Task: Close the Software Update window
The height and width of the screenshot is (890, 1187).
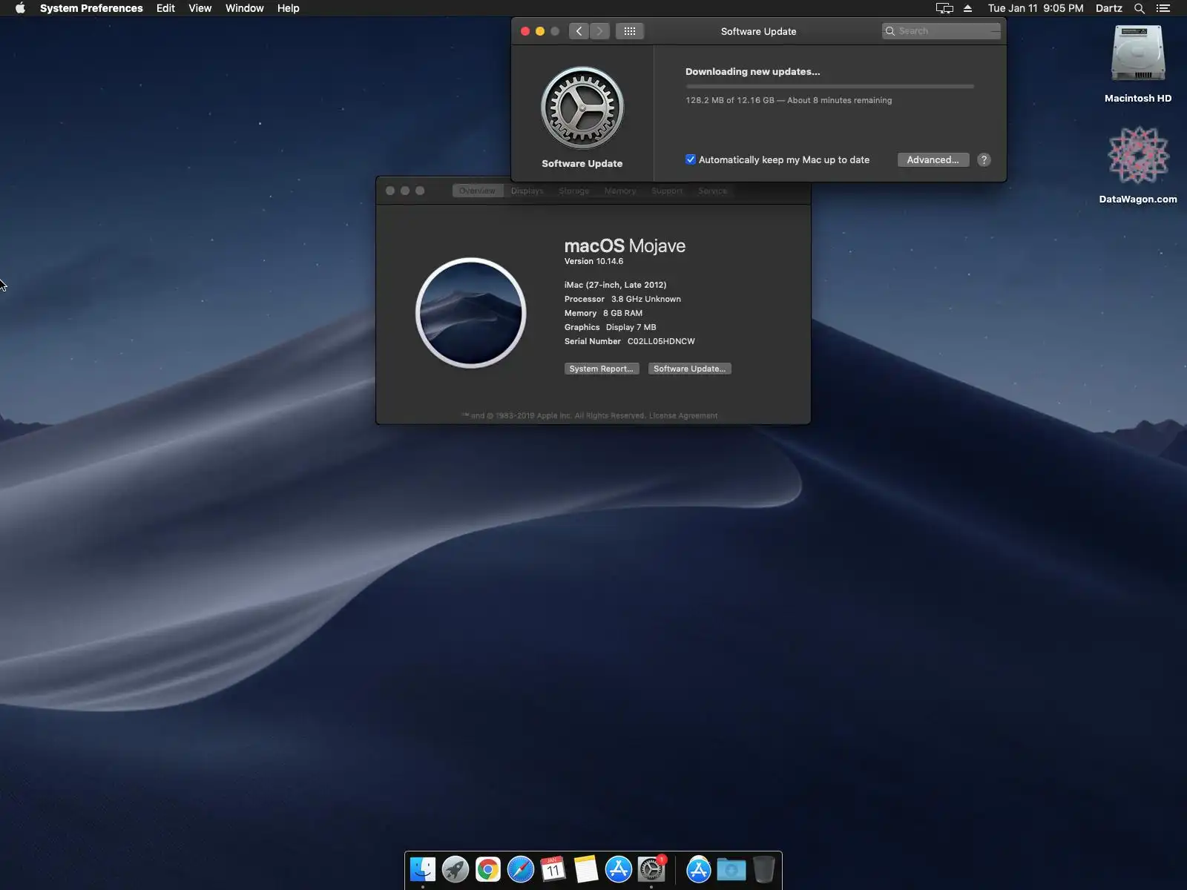Action: pos(525,31)
